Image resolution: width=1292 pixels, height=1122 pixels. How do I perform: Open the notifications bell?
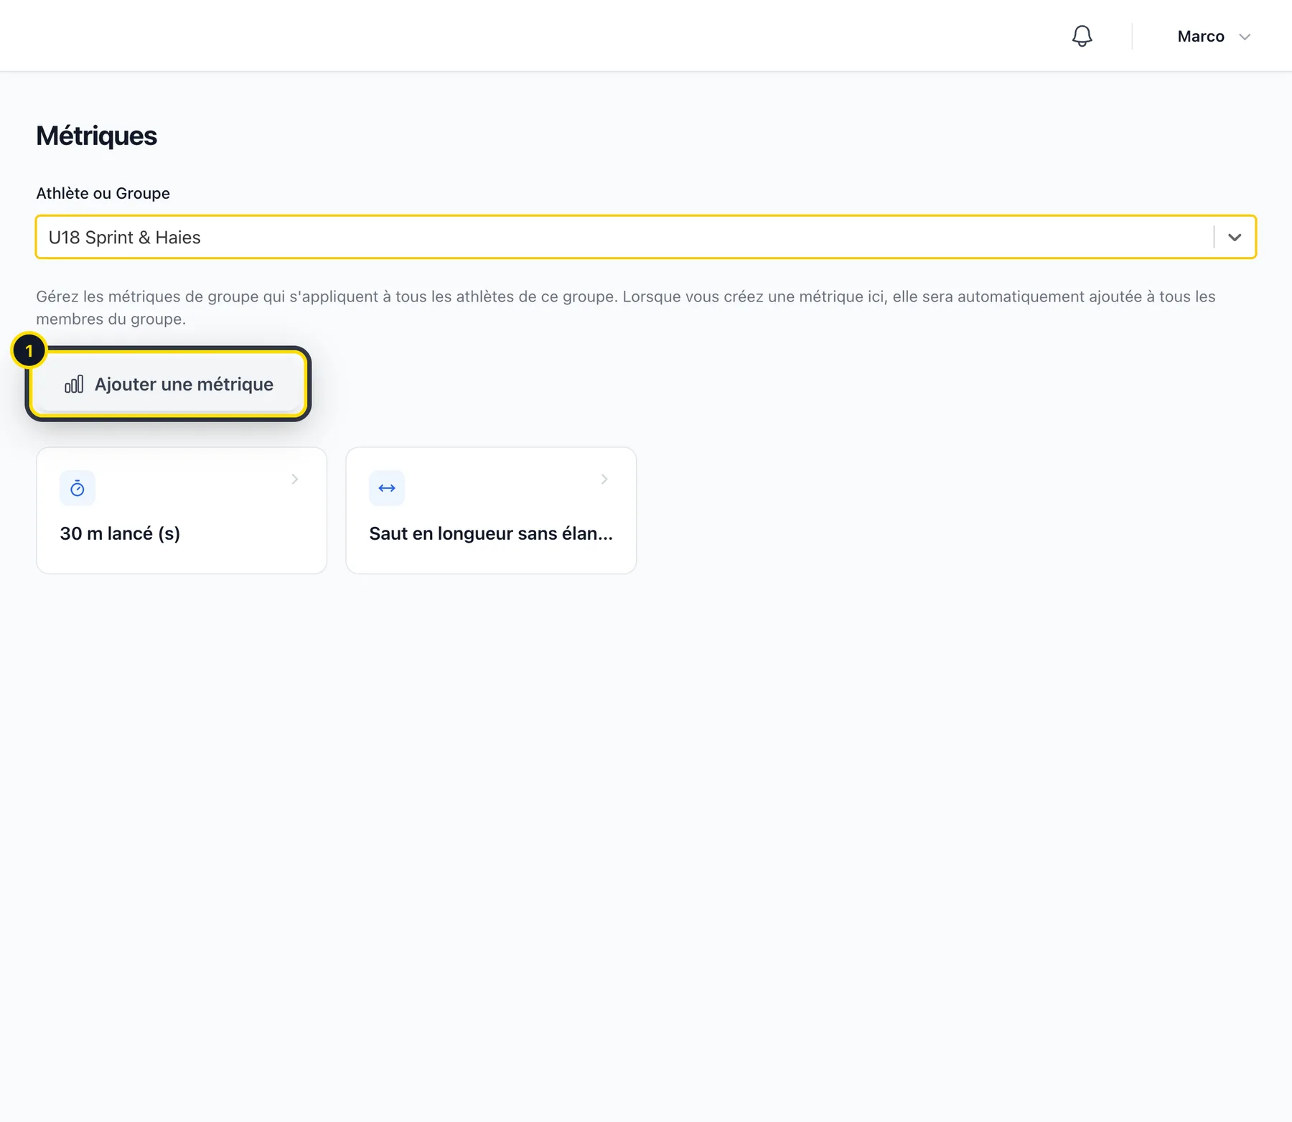click(1082, 36)
